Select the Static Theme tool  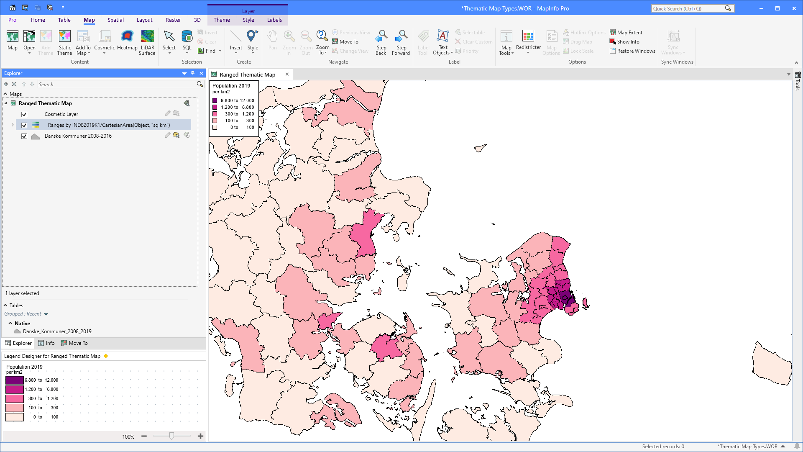(64, 42)
